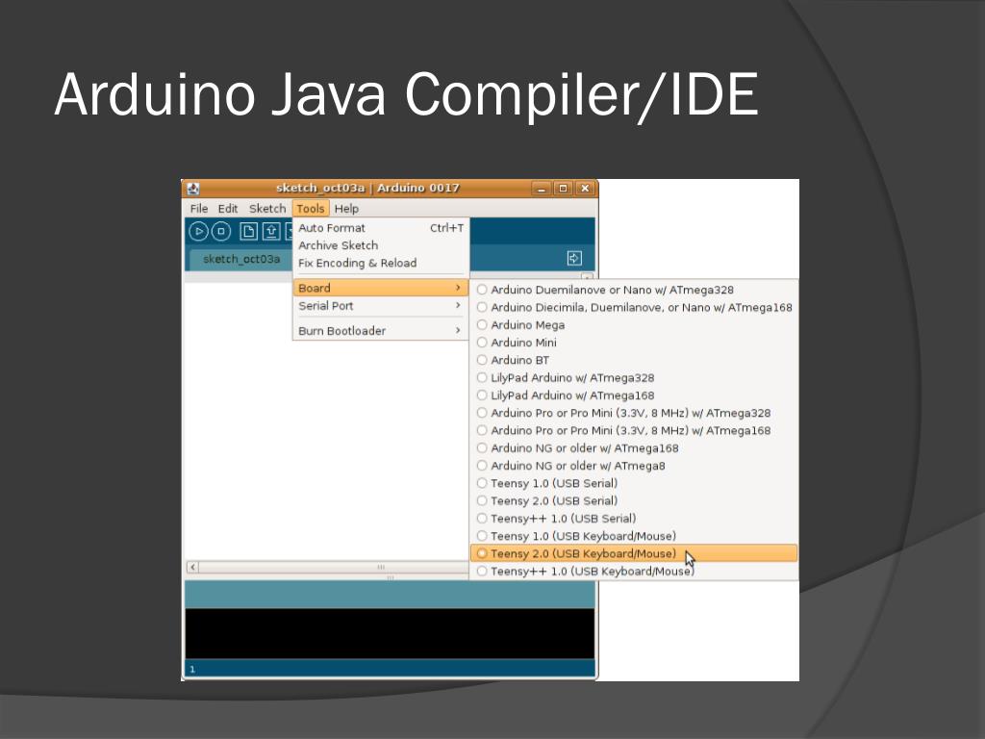This screenshot has height=739, width=985.
Task: Switch to the sketch_oct03a tab
Action: [x=241, y=260]
